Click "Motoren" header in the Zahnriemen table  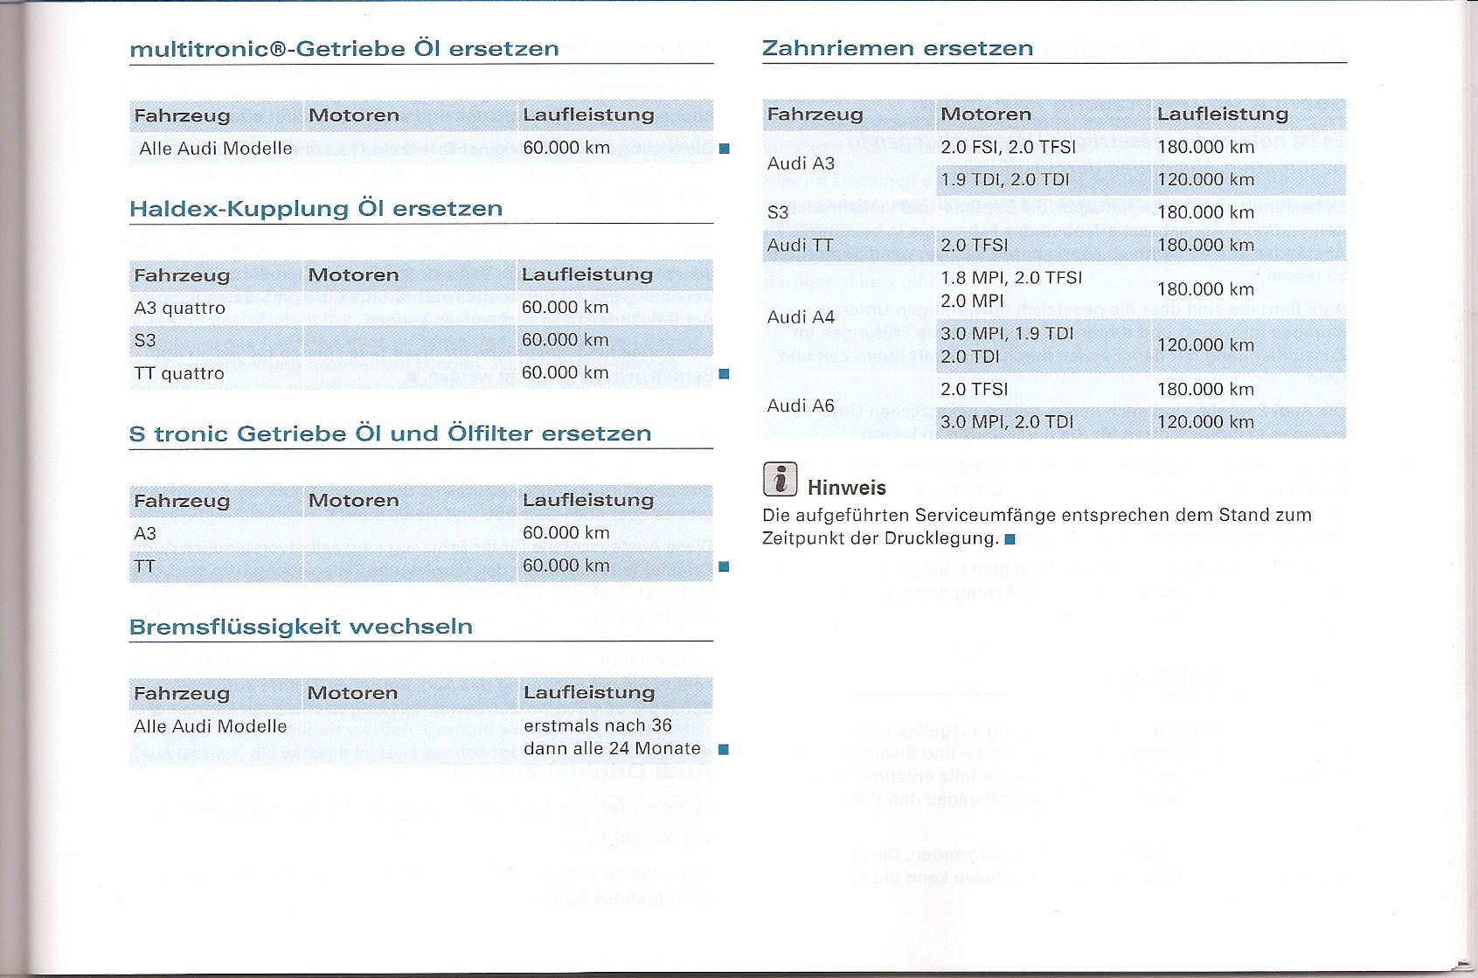986,114
